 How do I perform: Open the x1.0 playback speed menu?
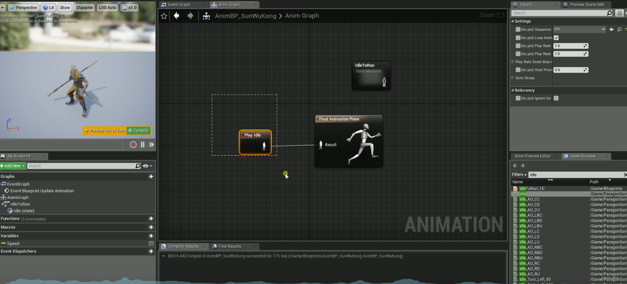coord(129,7)
